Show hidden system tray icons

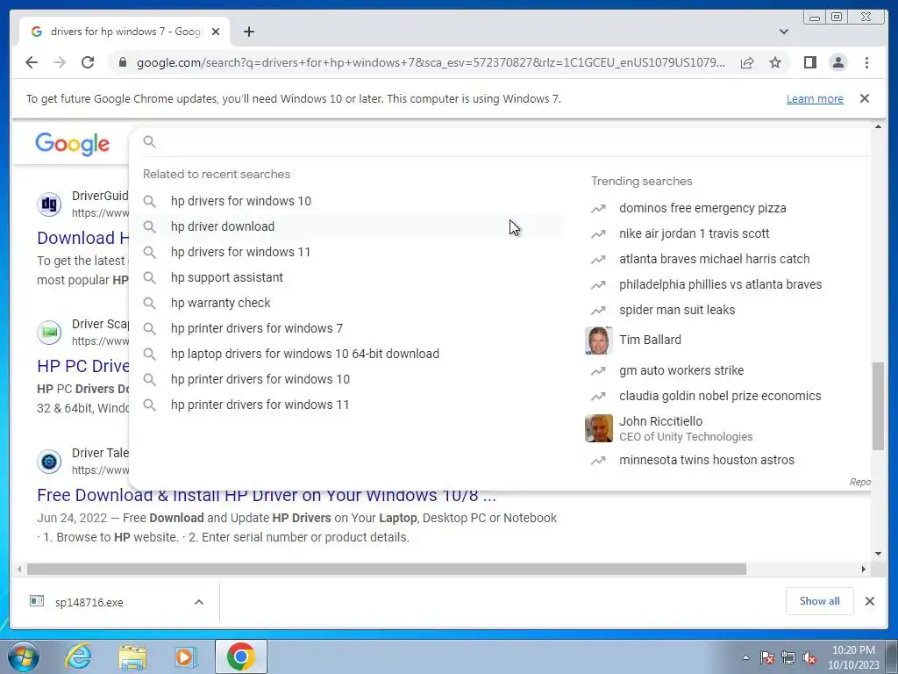pyautogui.click(x=745, y=657)
